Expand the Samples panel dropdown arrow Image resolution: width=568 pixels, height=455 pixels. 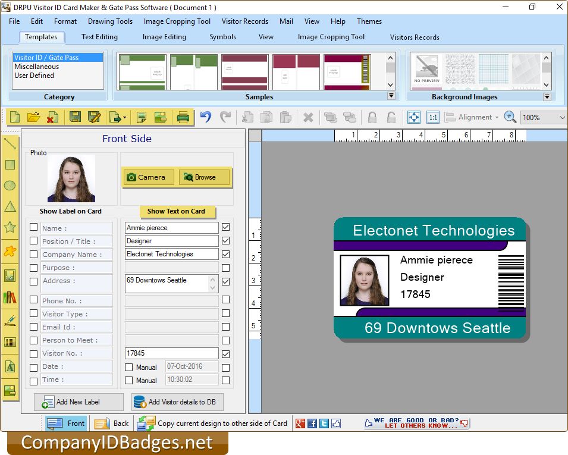click(391, 96)
